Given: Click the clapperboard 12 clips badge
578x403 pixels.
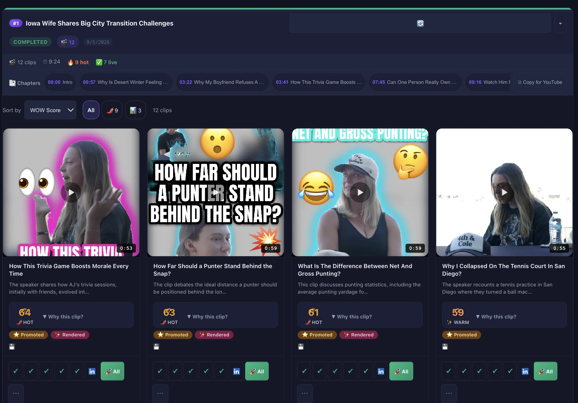Looking at the screenshot, I should [68, 42].
